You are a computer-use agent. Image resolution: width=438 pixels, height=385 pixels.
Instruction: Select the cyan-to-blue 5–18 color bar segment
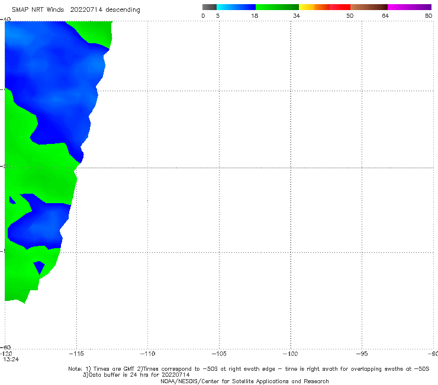tap(236, 7)
